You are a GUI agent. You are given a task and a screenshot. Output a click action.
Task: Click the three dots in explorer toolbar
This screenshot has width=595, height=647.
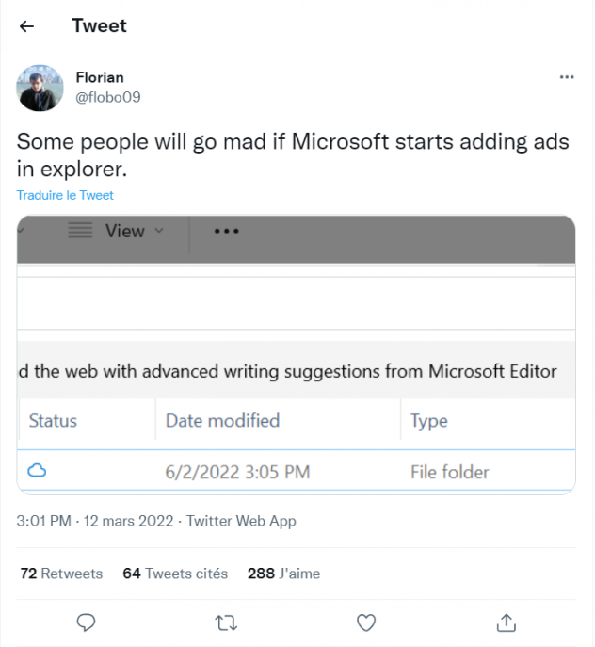click(x=227, y=231)
